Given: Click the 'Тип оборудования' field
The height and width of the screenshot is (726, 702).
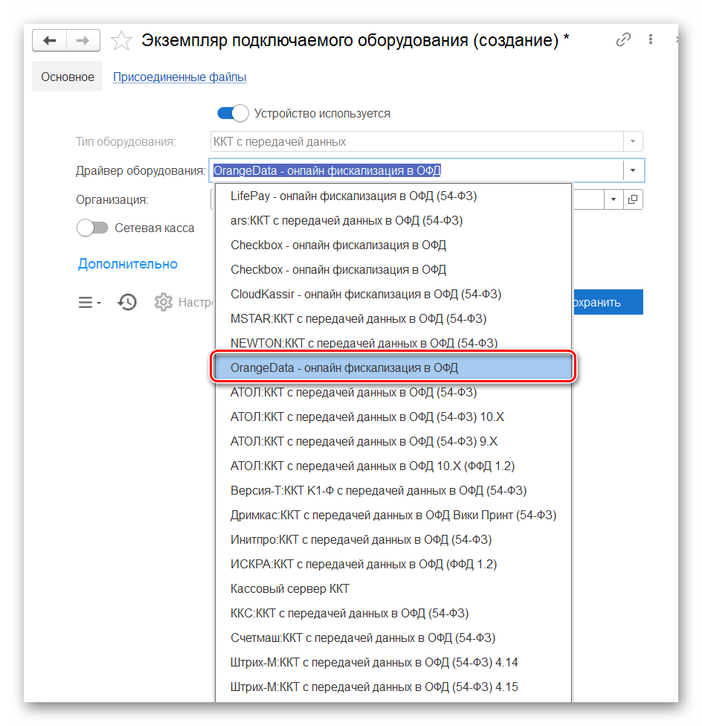Looking at the screenshot, I should [x=416, y=141].
